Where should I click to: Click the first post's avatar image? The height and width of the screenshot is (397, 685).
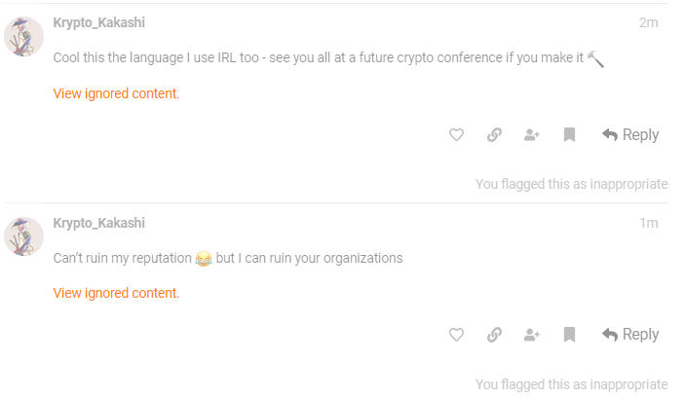click(x=24, y=37)
